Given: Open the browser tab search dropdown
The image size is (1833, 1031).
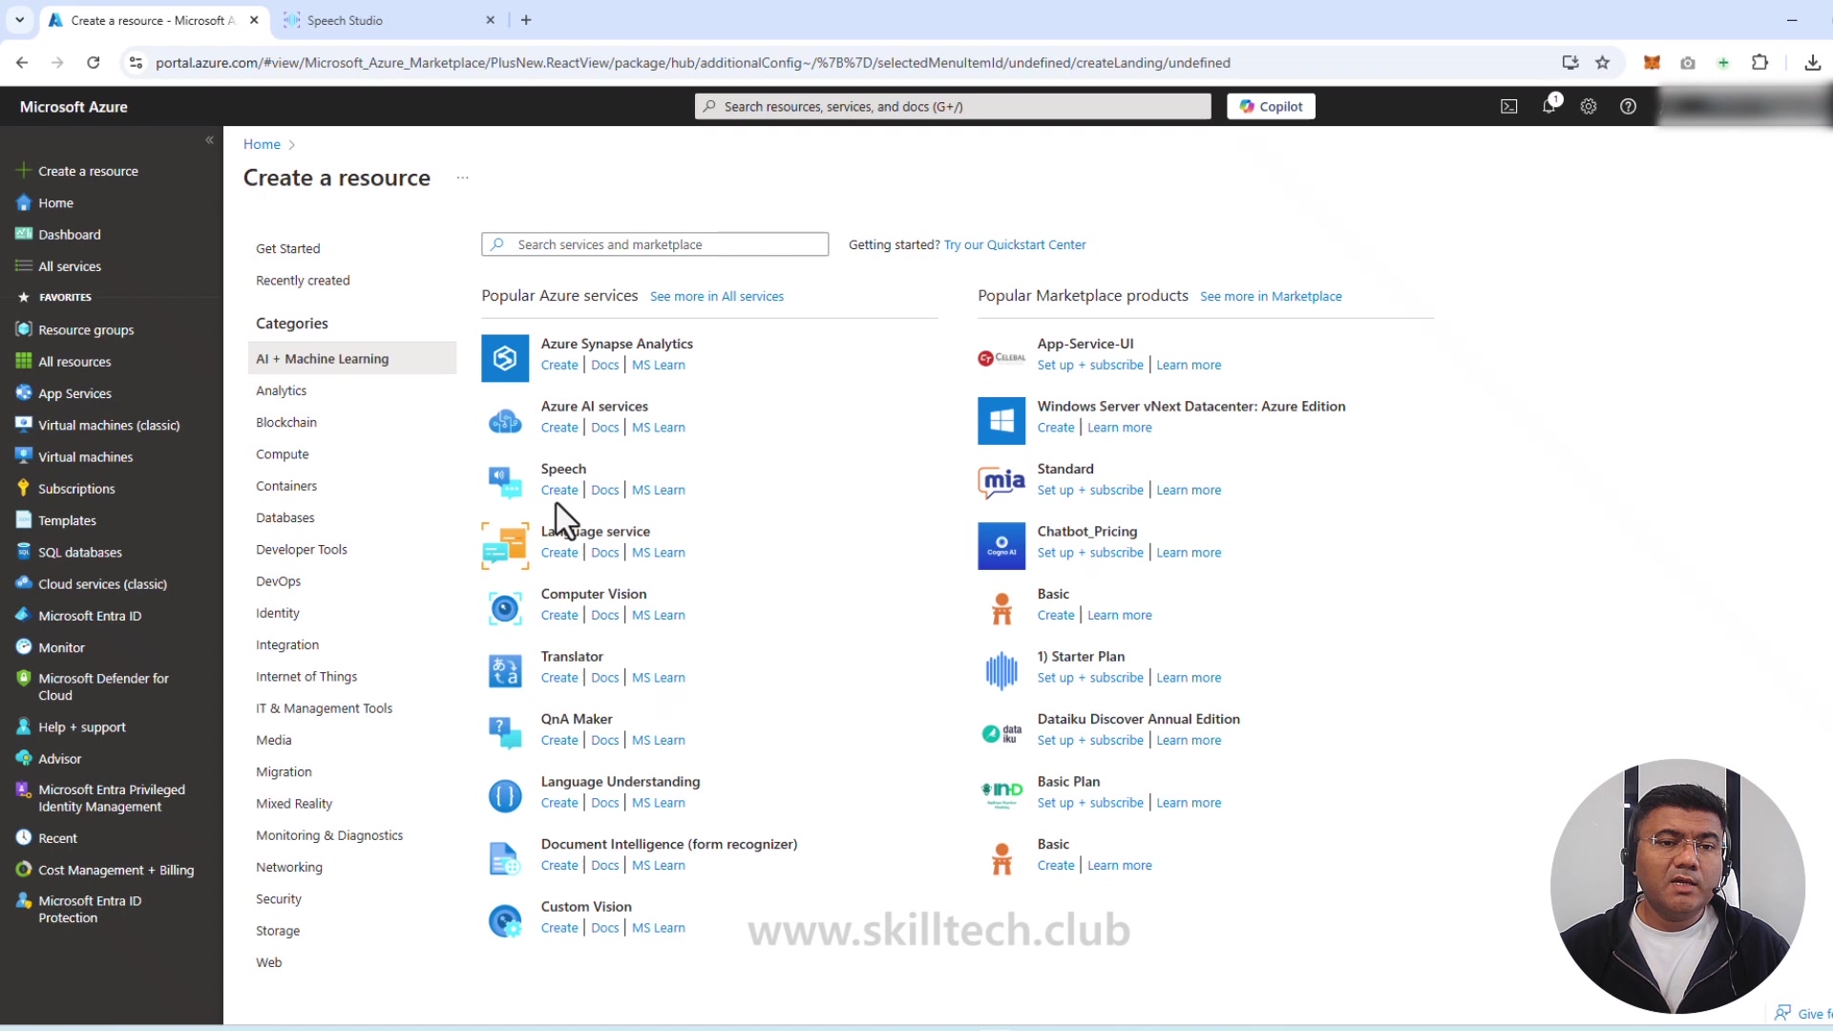Looking at the screenshot, I should click(x=19, y=19).
